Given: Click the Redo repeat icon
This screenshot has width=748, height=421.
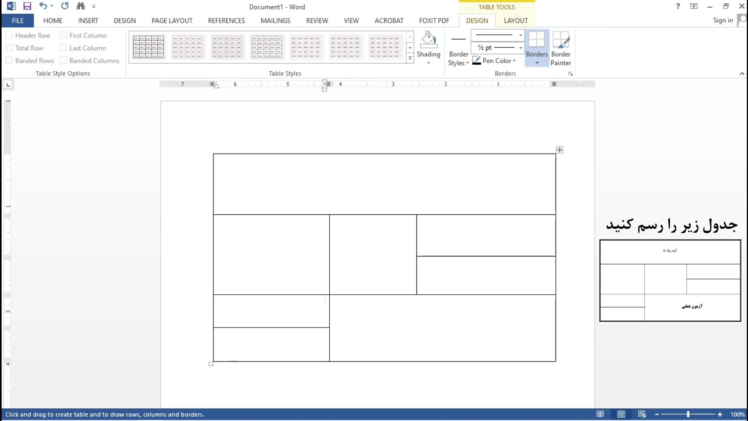Looking at the screenshot, I should click(x=65, y=6).
